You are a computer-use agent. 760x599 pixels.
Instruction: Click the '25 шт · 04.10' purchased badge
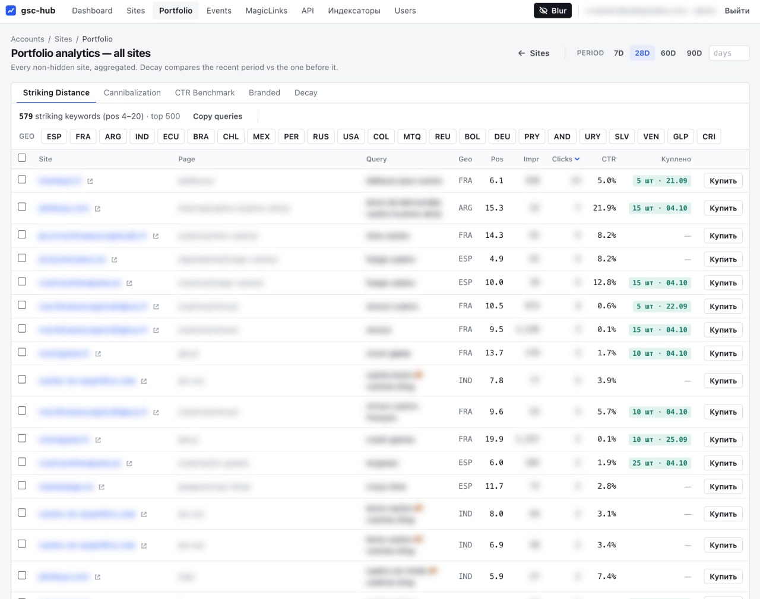[660, 463]
